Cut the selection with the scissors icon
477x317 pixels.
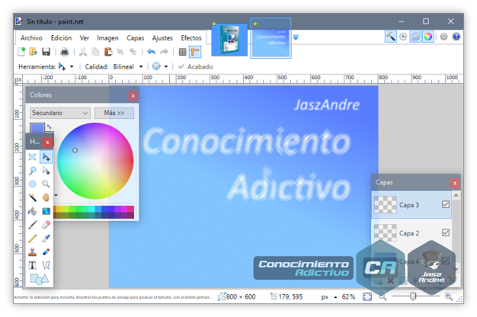click(x=83, y=52)
